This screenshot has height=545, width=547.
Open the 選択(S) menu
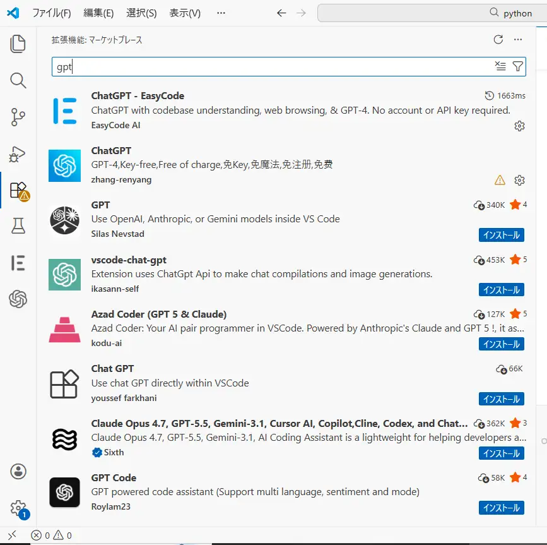click(141, 13)
